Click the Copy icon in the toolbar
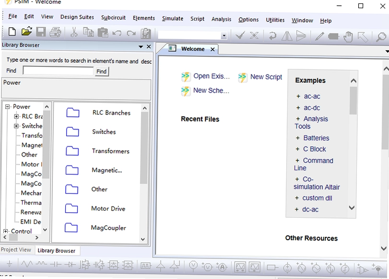The width and height of the screenshot is (389, 279). point(88,33)
